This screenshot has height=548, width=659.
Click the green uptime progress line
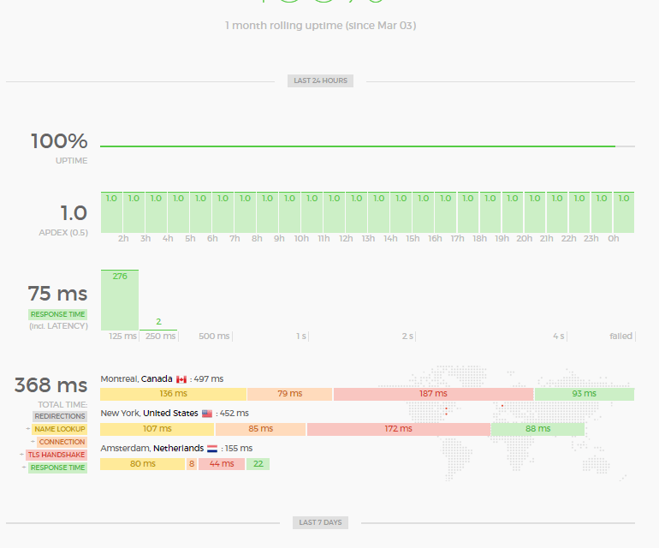pyautogui.click(x=358, y=146)
